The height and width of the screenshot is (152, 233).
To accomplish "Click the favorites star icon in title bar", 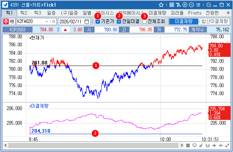I will point(161,5).
